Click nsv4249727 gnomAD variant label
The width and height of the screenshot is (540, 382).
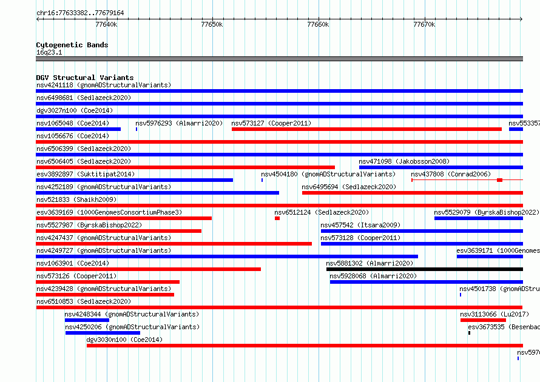tap(104, 250)
